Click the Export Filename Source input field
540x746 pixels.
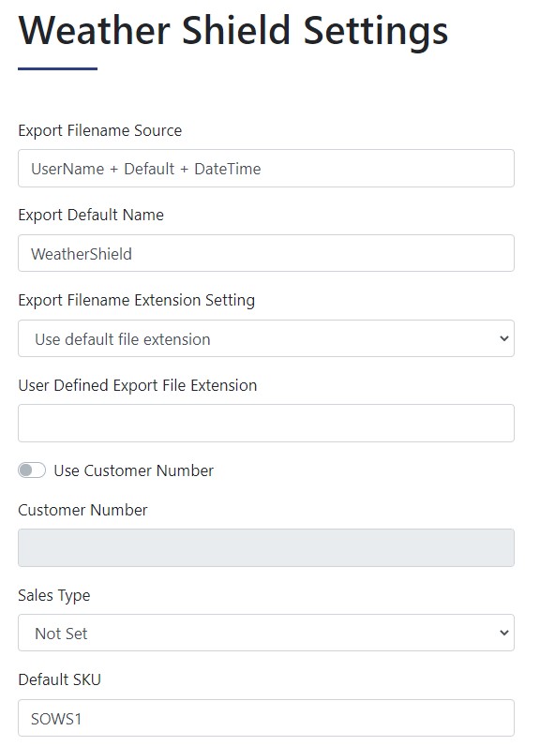coord(266,169)
